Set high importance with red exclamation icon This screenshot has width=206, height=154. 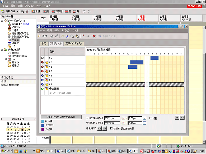[x=83, y=36]
